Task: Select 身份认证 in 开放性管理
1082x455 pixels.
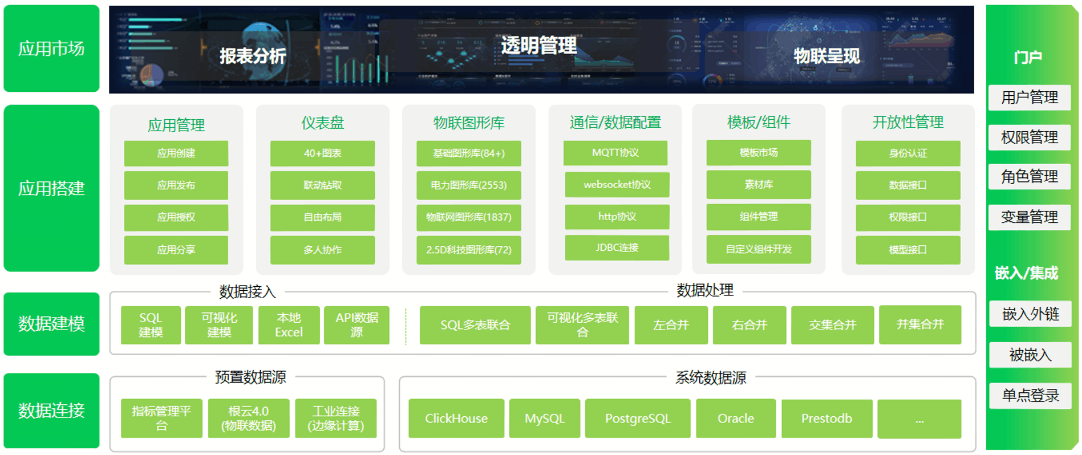Action: [x=907, y=153]
